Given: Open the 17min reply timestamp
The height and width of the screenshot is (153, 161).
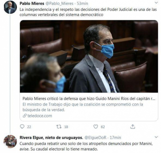Looking at the screenshot, I should click(115, 138).
